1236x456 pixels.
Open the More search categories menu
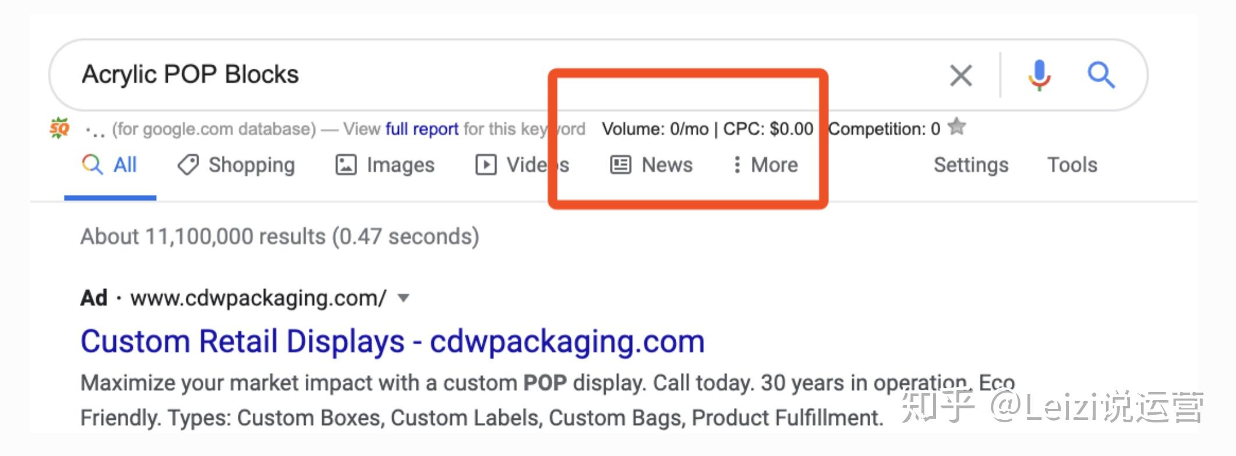coord(765,165)
